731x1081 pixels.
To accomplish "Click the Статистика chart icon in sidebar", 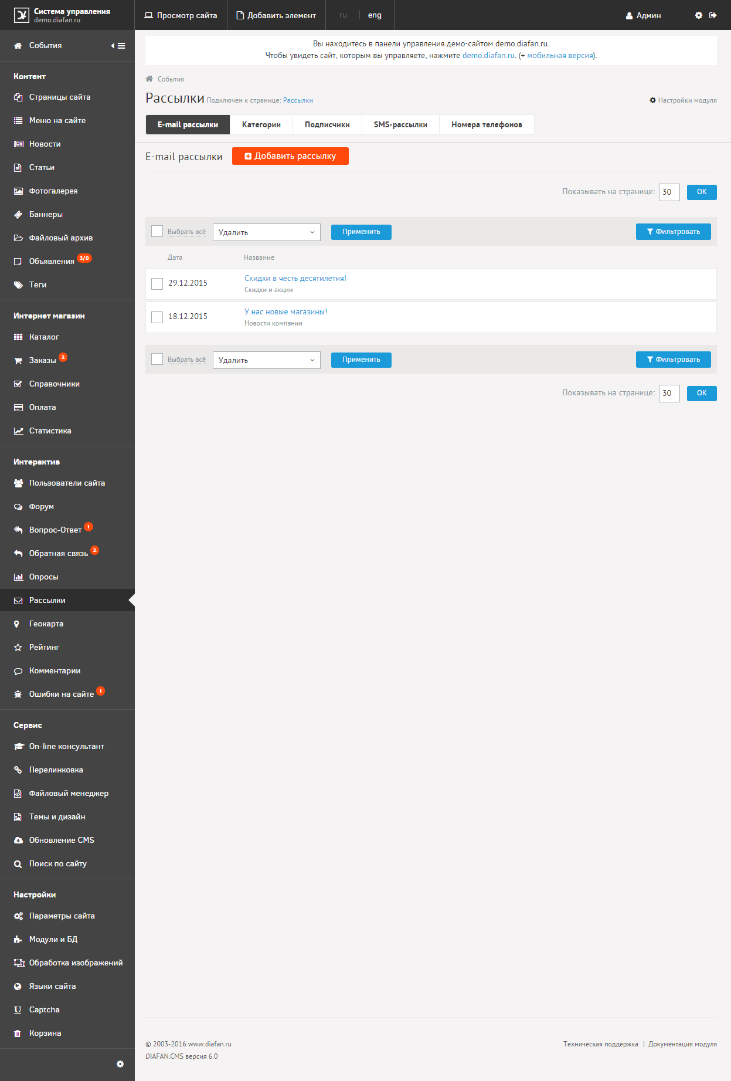I will [x=18, y=431].
